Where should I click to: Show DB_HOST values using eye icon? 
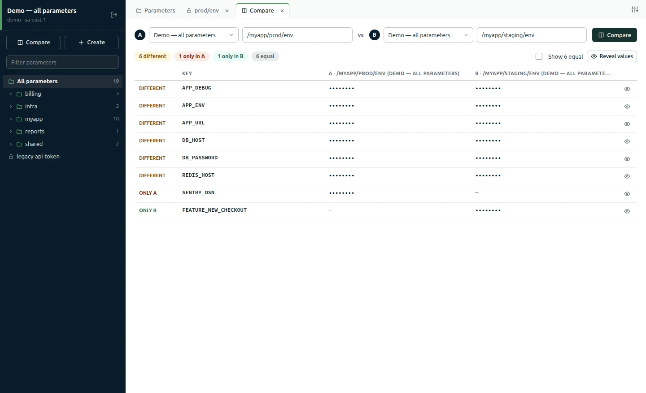[x=627, y=141]
